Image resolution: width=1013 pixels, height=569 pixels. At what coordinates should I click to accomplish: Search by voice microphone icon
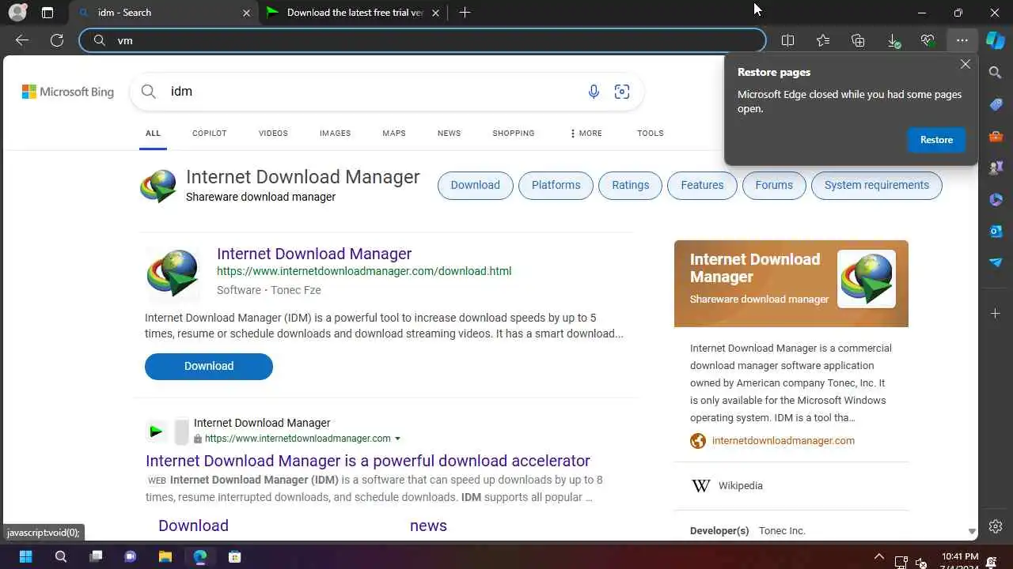click(594, 92)
